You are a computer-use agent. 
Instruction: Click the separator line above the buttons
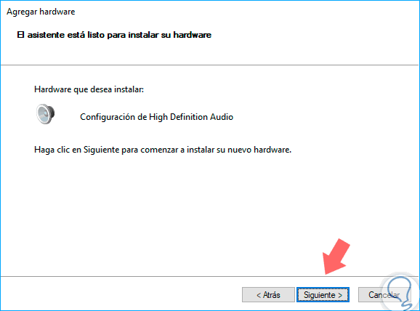[209, 276]
